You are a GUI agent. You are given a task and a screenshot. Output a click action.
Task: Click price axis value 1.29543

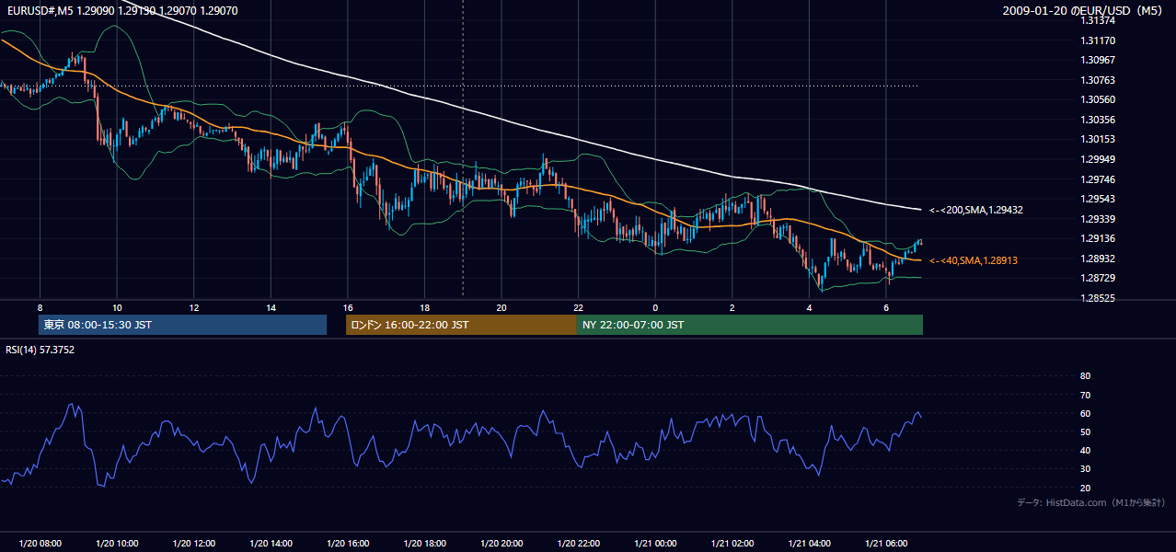coord(1098,199)
